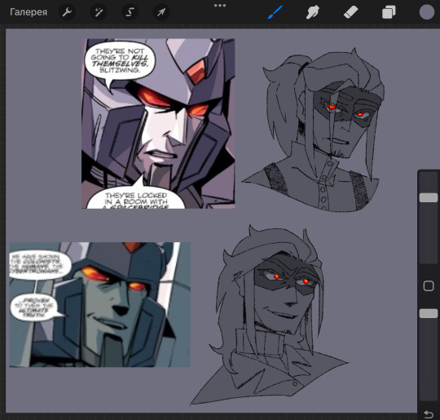Adjust the brush size slider handle

(429, 197)
